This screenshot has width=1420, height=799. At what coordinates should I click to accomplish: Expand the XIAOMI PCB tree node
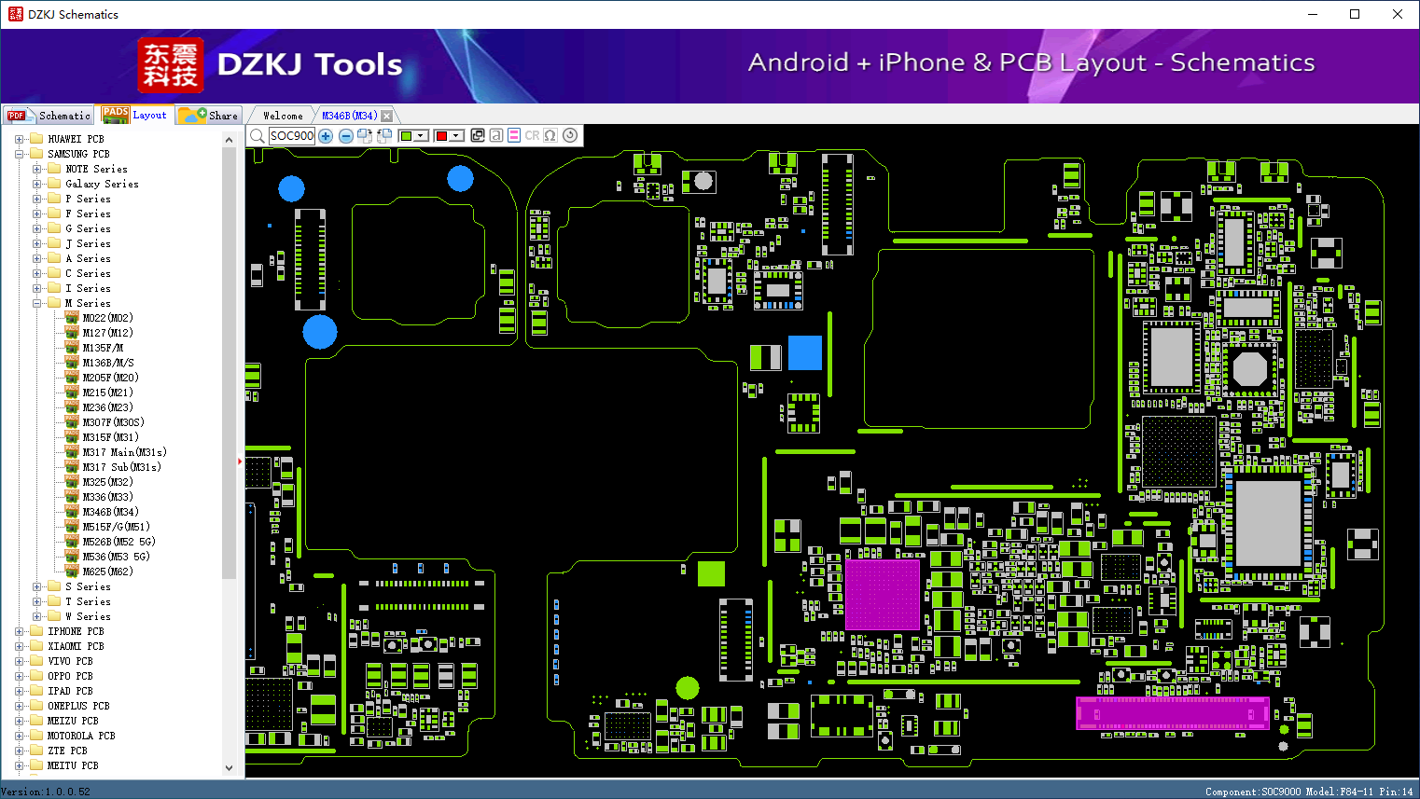coord(19,646)
